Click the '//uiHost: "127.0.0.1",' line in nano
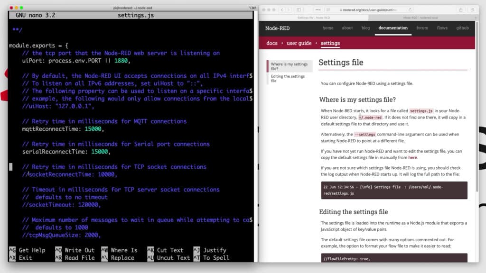Image resolution: width=486 pixels, height=273 pixels. 58,106
